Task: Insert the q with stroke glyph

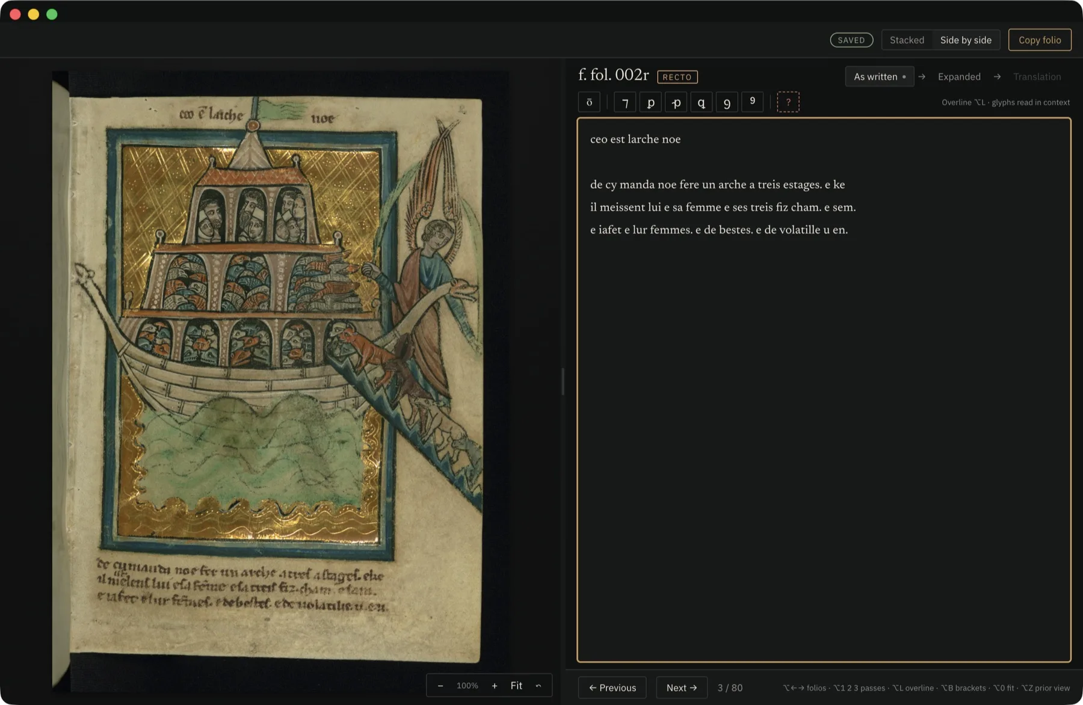Action: pyautogui.click(x=702, y=102)
